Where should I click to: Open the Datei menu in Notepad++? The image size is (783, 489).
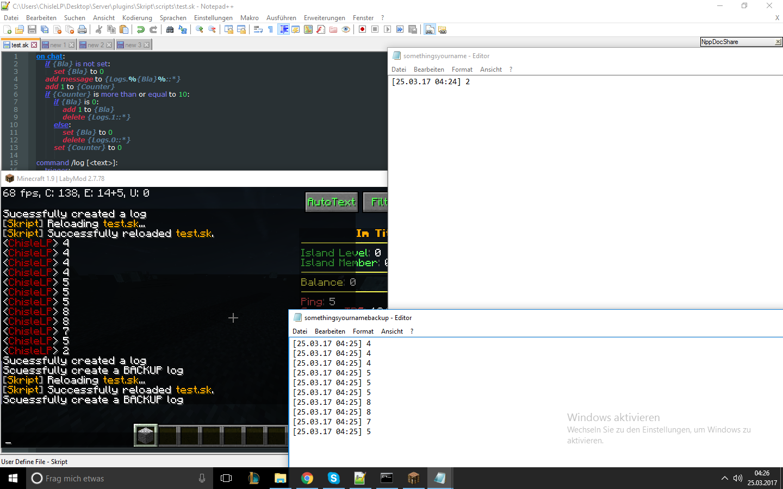(x=11, y=18)
